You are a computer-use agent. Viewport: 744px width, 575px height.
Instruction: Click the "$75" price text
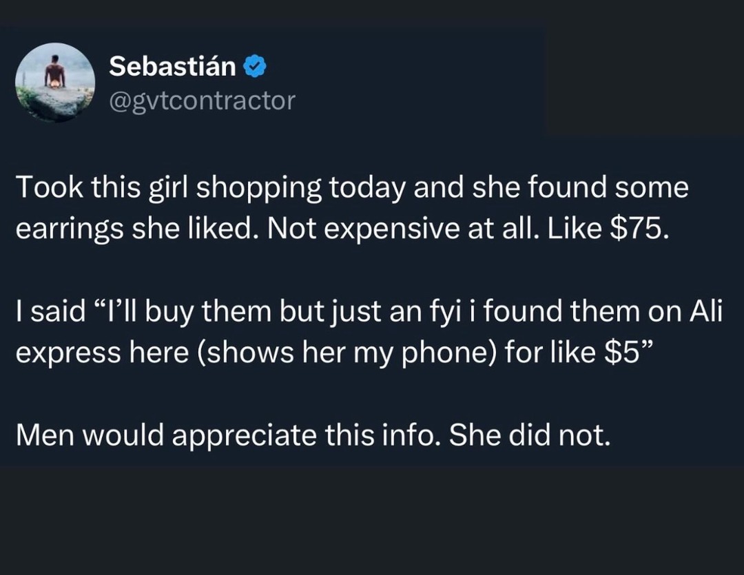tap(639, 229)
